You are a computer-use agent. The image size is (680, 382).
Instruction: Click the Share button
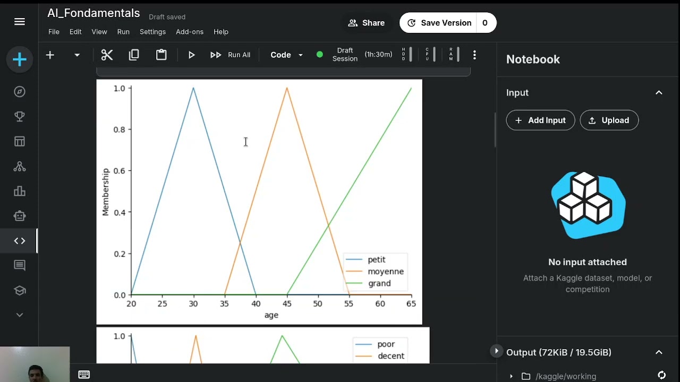click(x=366, y=23)
